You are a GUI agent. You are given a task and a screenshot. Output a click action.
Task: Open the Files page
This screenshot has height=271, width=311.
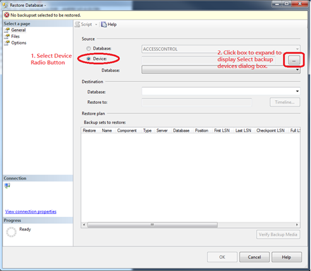(15, 37)
